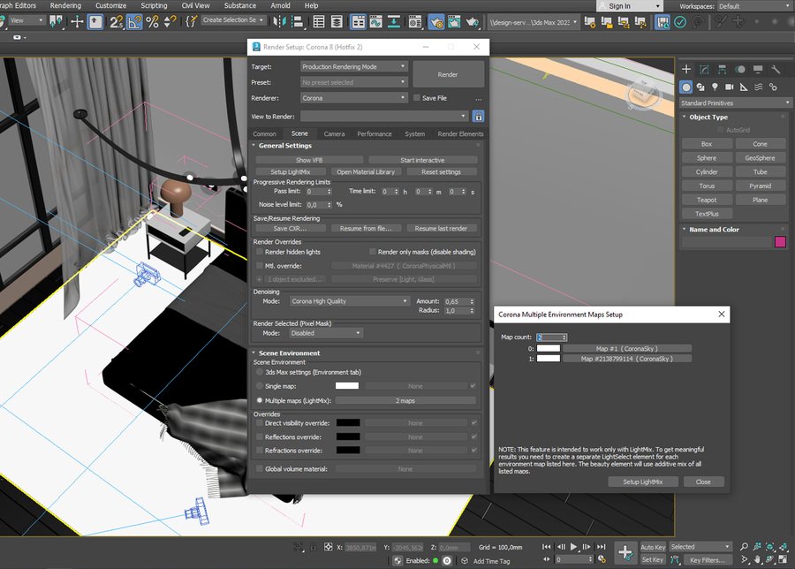Select the Cameras category icon
795x569 pixels.
point(730,87)
